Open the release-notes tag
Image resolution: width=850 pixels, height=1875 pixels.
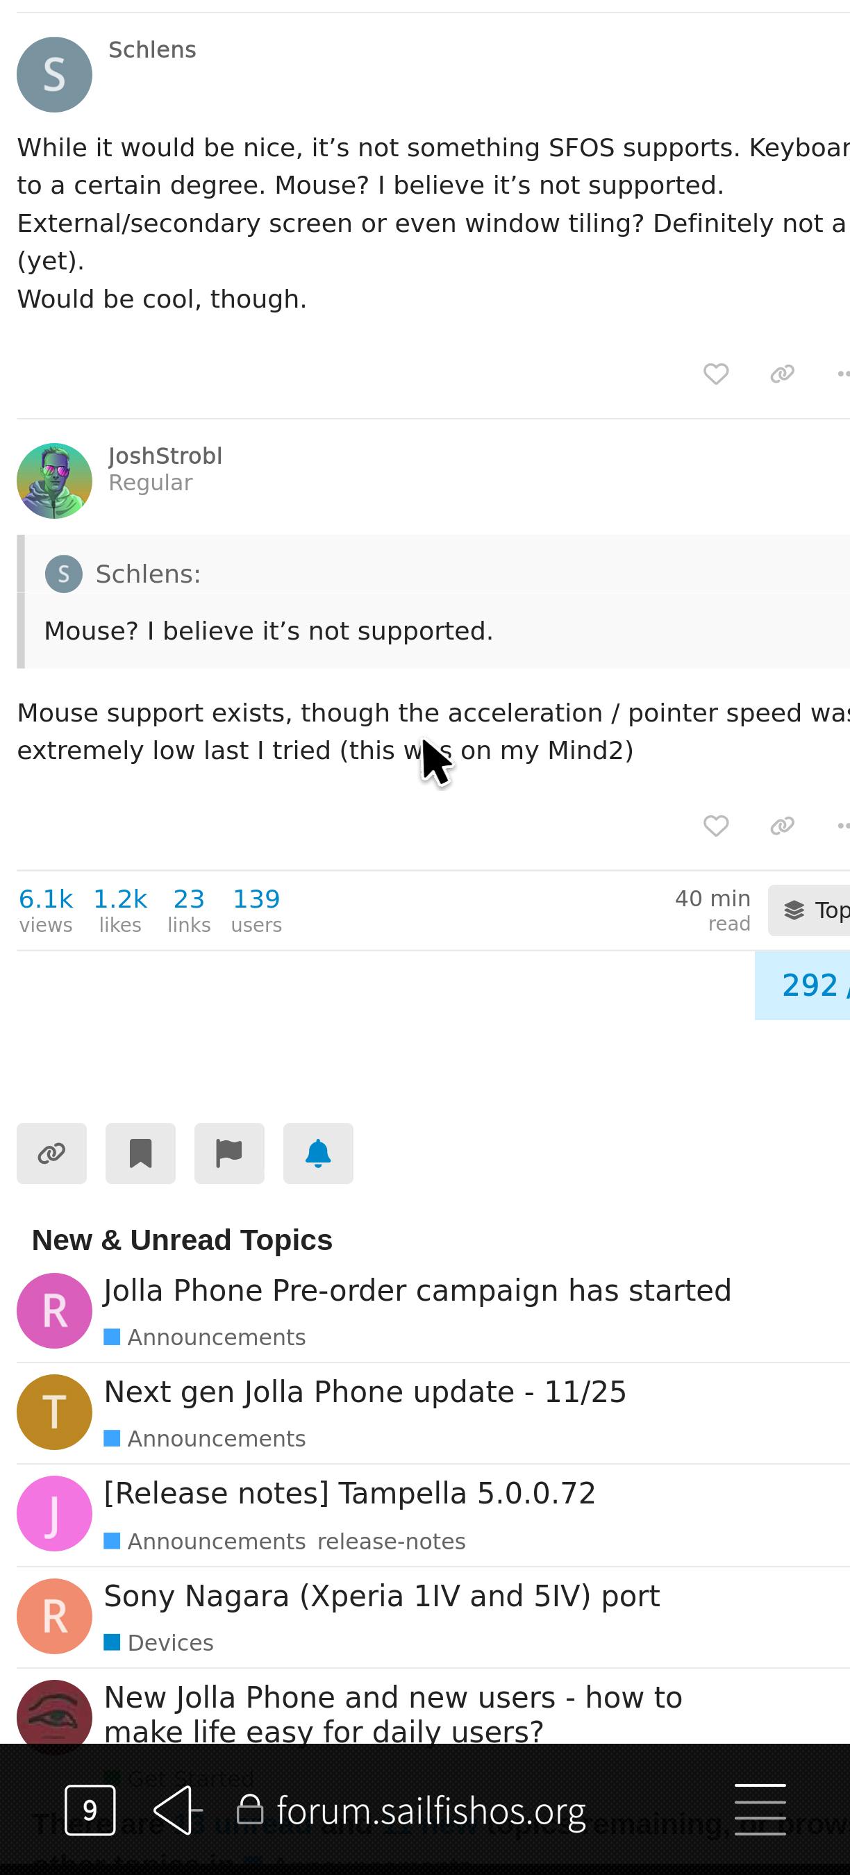(392, 1542)
